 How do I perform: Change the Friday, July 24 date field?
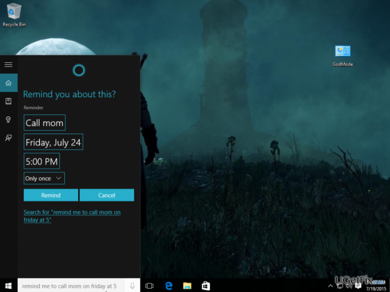(53, 142)
